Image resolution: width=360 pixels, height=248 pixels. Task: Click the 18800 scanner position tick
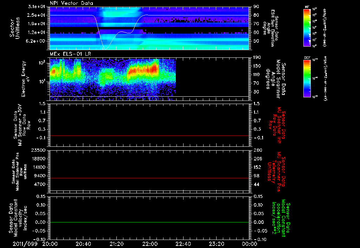point(39,159)
